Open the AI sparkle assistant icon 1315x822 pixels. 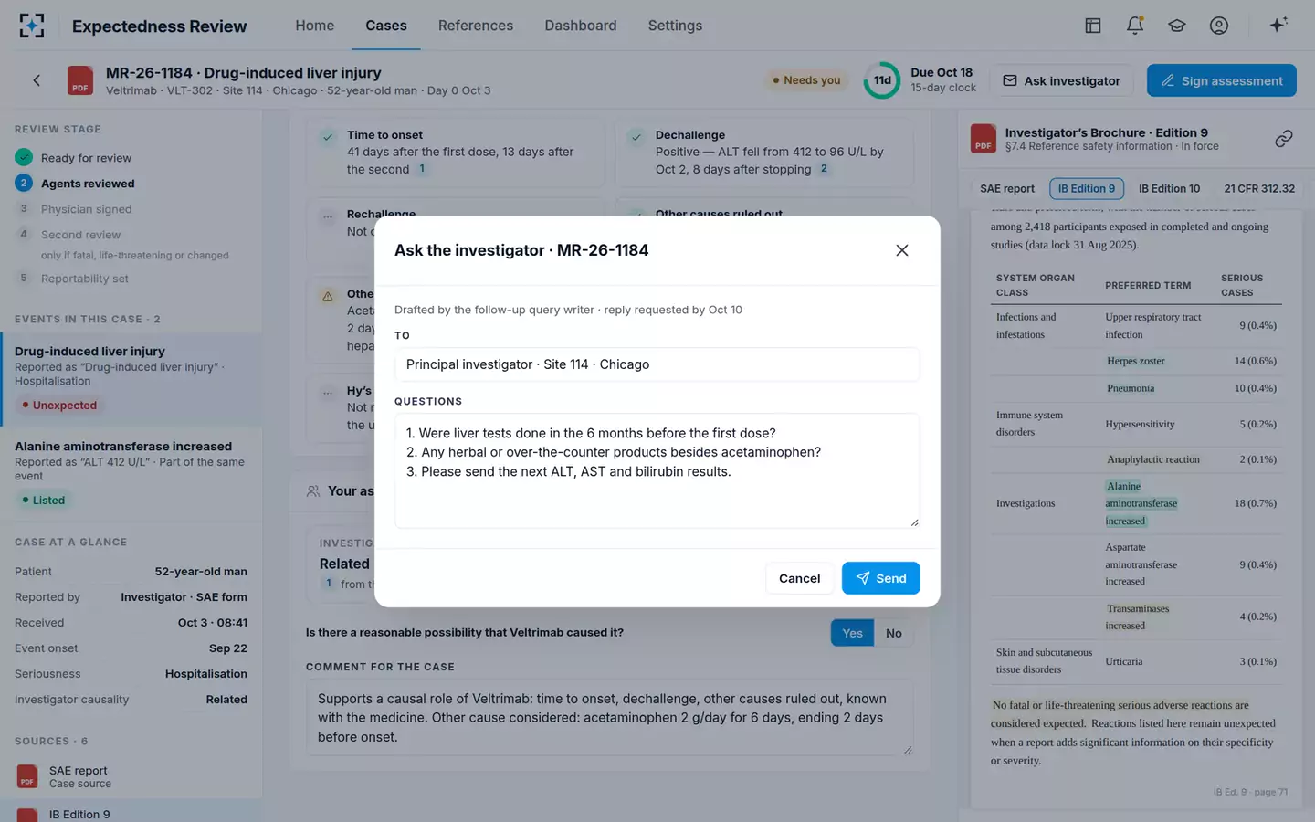[1278, 26]
